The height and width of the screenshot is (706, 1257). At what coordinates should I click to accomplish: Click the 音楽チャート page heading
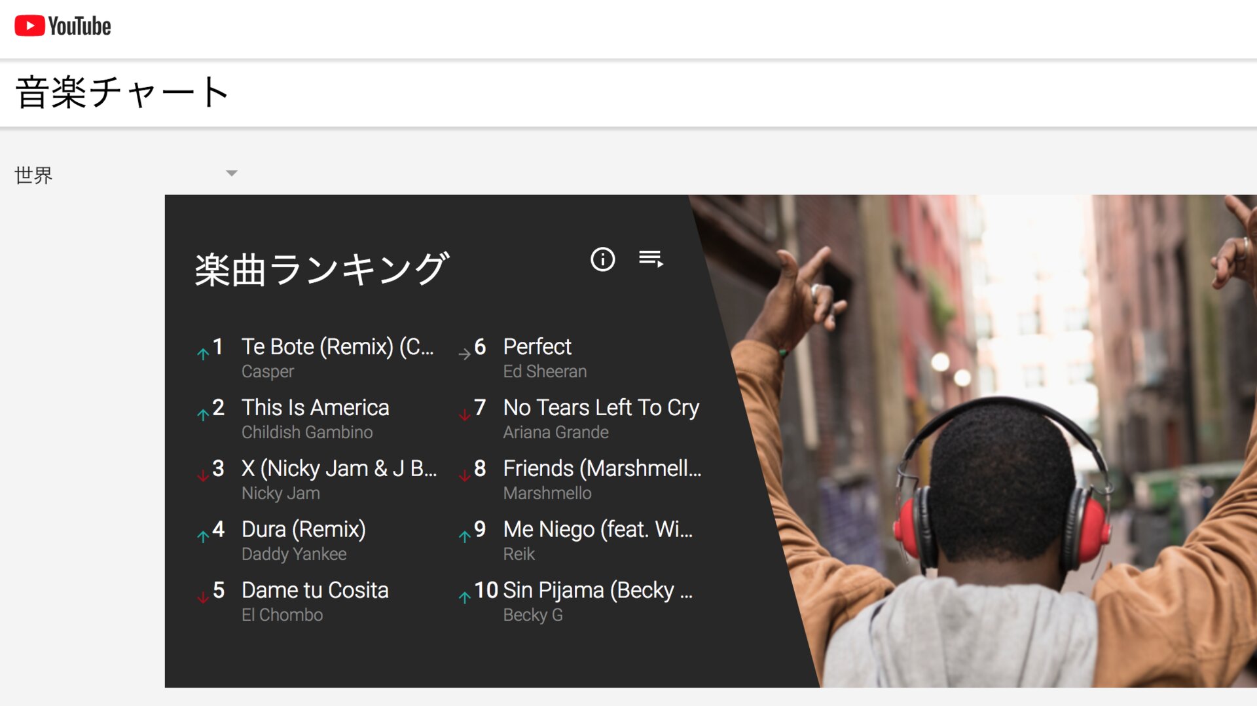[122, 92]
